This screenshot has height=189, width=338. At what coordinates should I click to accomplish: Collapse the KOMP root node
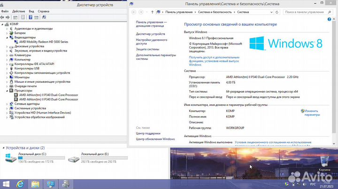click(x=2, y=24)
